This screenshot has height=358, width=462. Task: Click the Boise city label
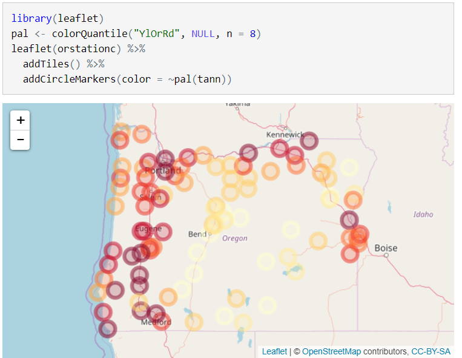(386, 248)
